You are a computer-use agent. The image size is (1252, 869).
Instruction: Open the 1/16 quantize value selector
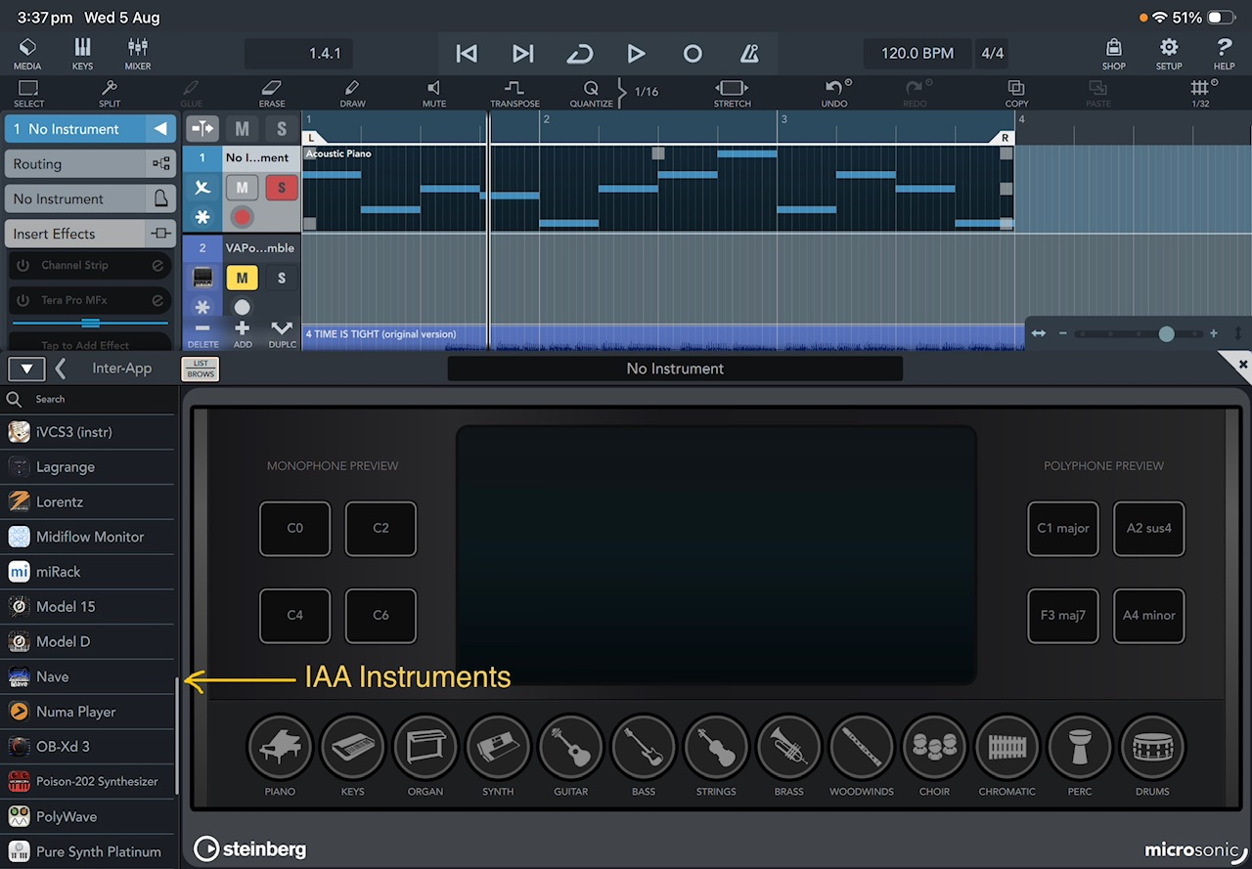(x=647, y=92)
